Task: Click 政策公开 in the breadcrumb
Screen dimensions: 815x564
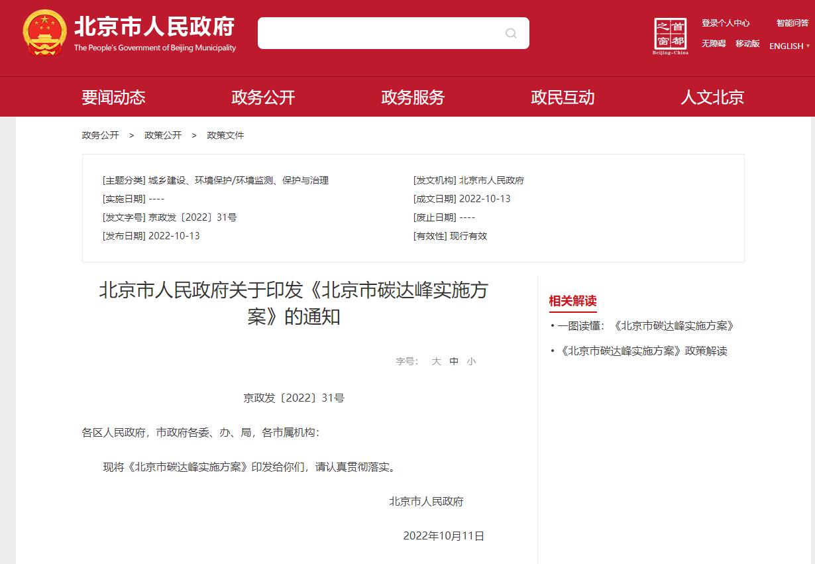Action: (x=163, y=135)
